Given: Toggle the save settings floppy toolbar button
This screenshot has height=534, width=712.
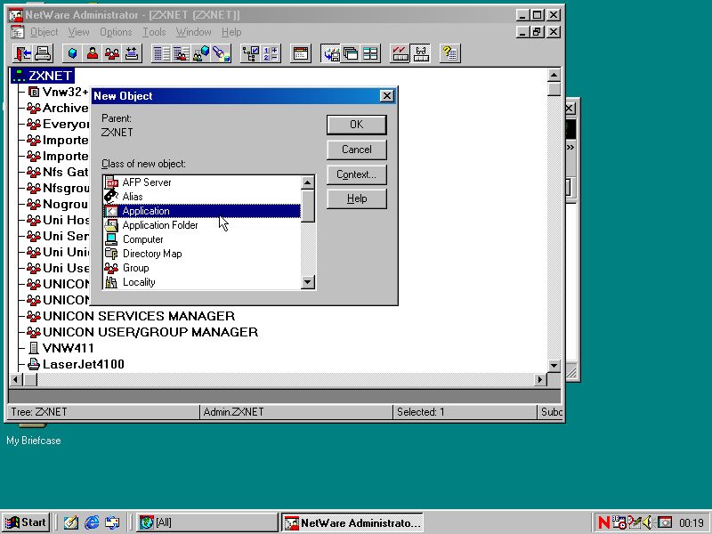Looking at the screenshot, I should [330, 53].
